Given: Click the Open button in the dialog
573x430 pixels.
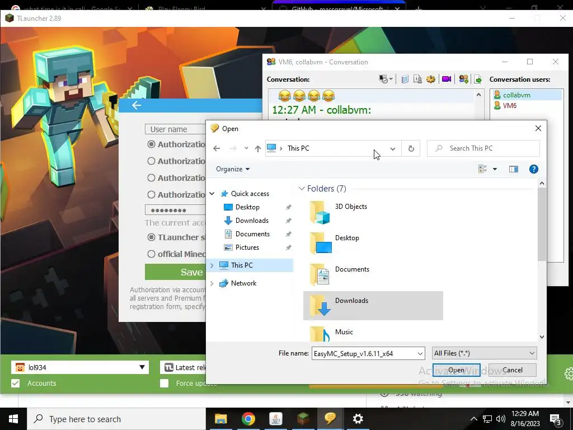Looking at the screenshot, I should click(x=456, y=370).
